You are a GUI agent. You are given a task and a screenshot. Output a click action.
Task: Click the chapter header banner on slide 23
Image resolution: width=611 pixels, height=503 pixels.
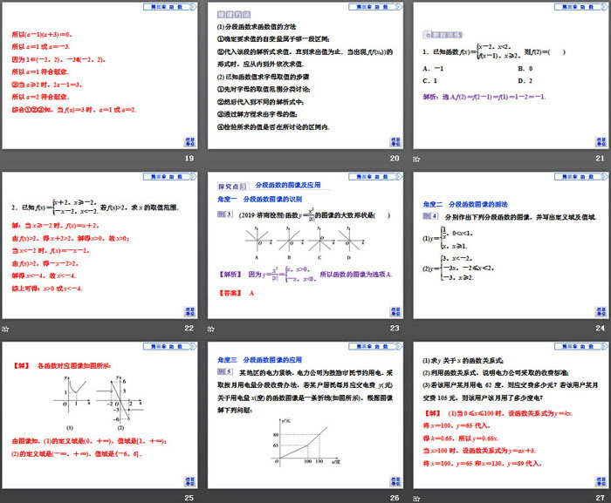pos(375,177)
